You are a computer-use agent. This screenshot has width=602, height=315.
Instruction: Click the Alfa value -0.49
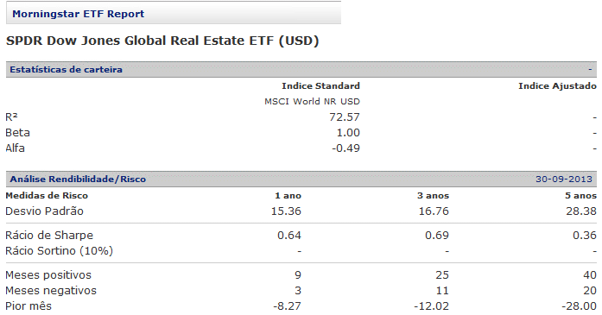point(346,148)
